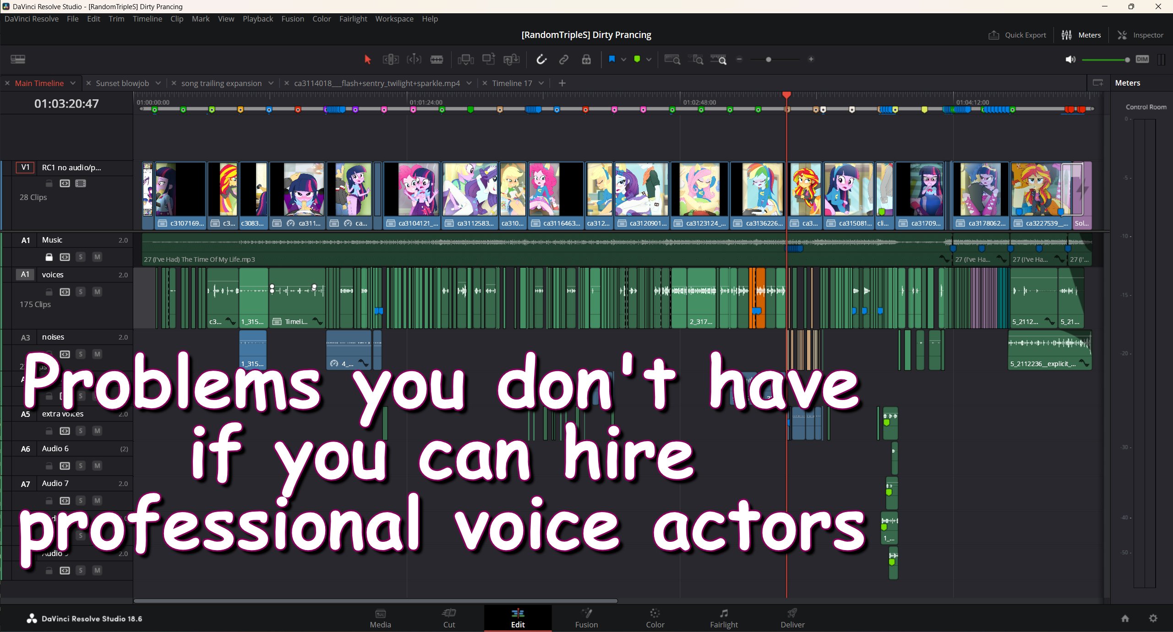Adjust the timeline zoom slider handle
Viewport: 1173px width, 632px height.
pyautogui.click(x=768, y=59)
